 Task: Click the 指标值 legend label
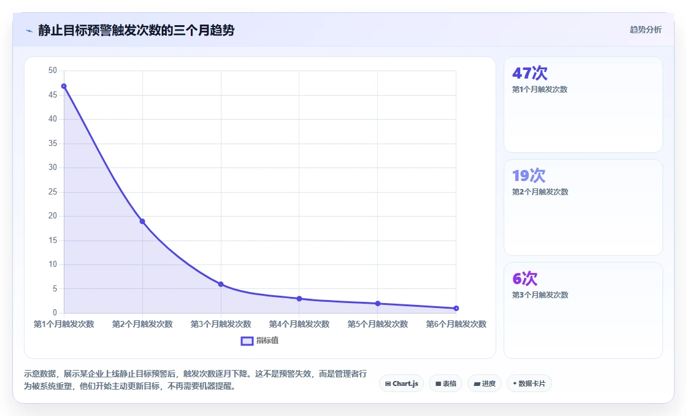click(267, 341)
